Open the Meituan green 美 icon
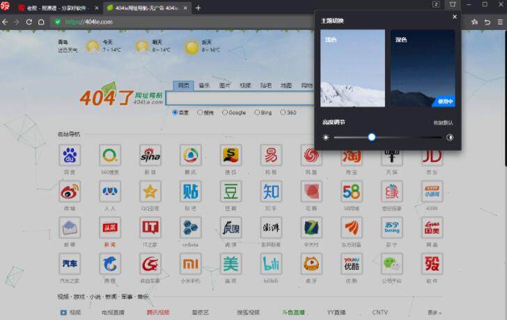Screen dimensions: 507x320 [231, 264]
